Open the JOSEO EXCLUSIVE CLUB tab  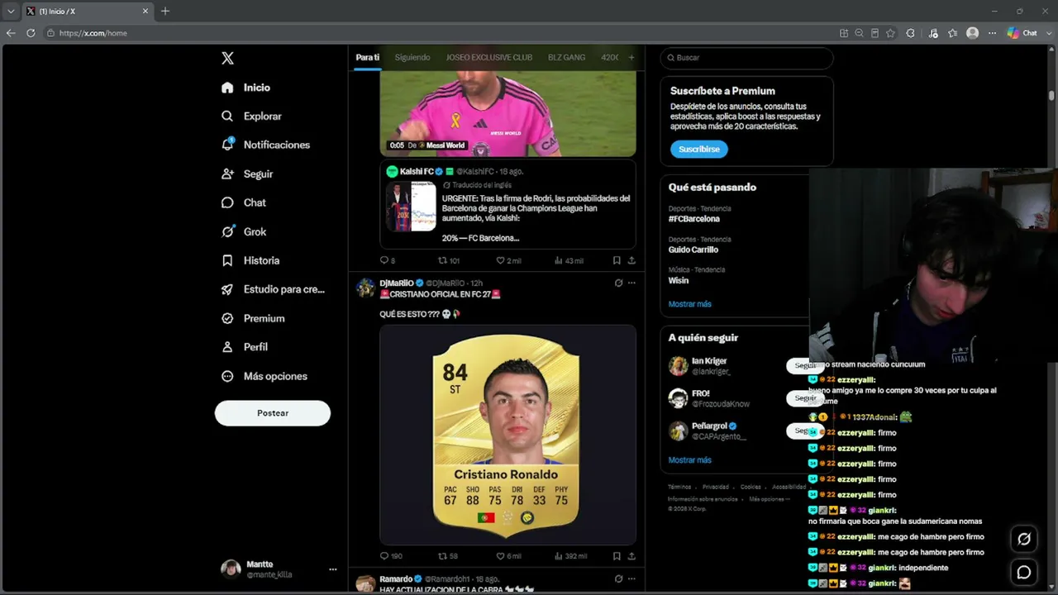point(489,58)
